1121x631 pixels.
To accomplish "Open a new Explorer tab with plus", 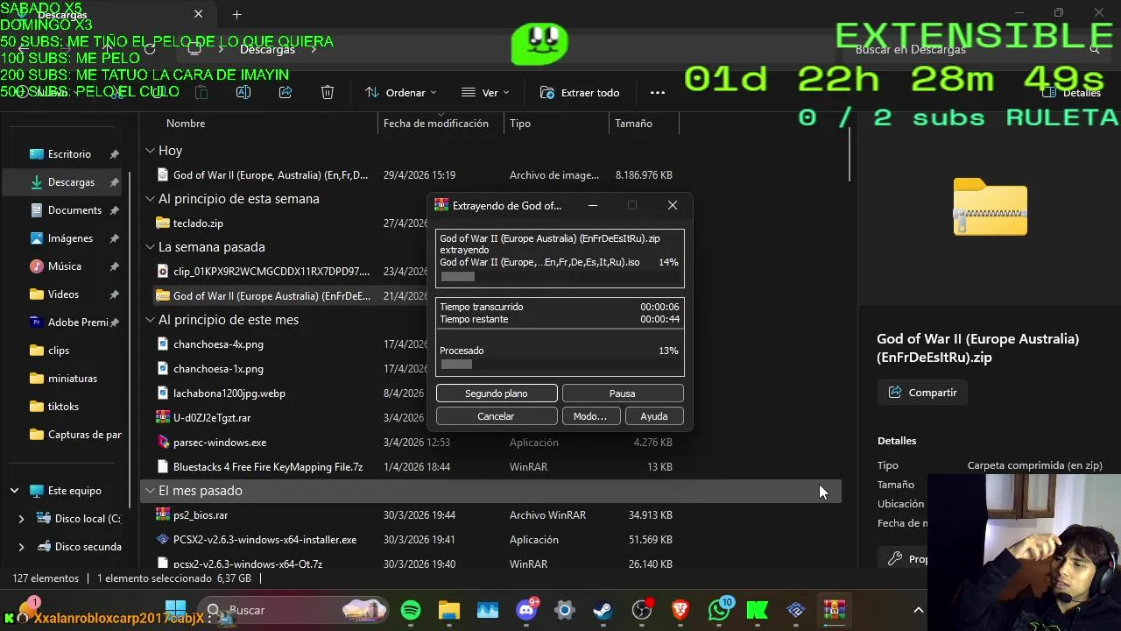I will [236, 15].
